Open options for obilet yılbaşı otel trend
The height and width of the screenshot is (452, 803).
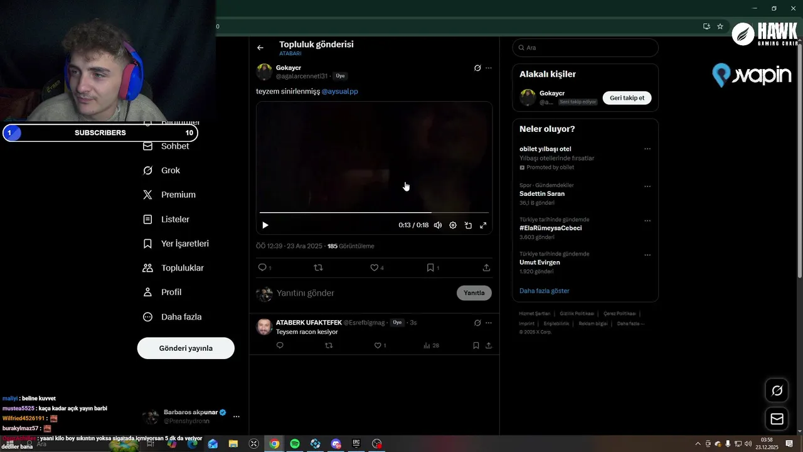647,149
